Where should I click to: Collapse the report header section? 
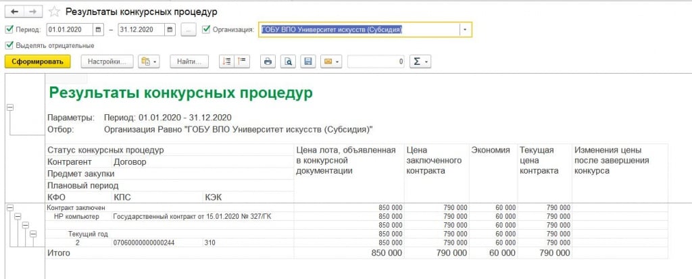[9, 107]
